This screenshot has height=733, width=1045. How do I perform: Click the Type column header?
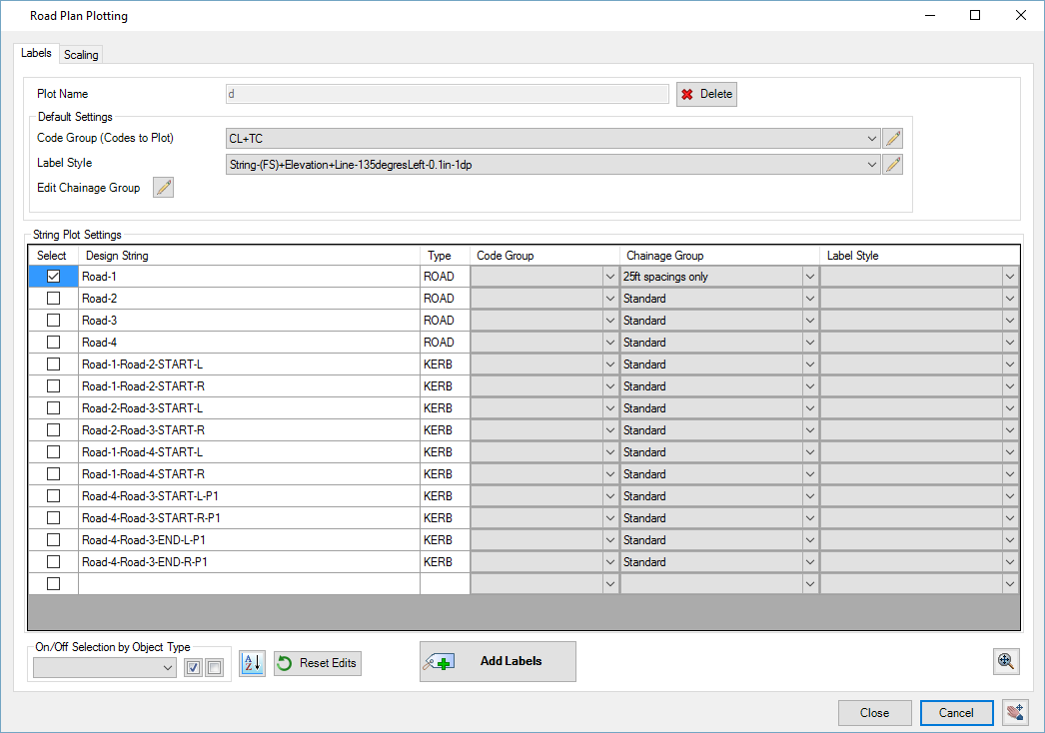point(446,256)
